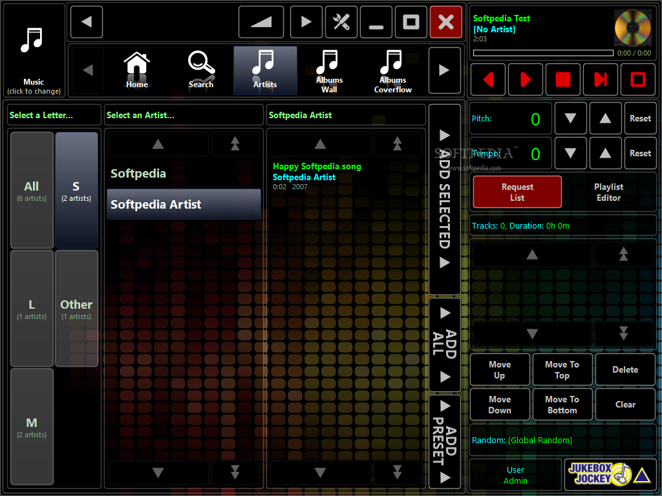Click the top toolbar play triangle
The height and width of the screenshot is (496, 662).
point(306,22)
